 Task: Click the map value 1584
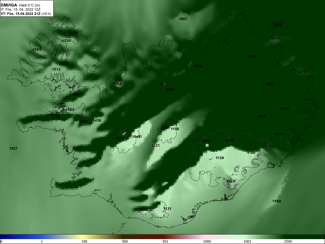(x=117, y=84)
